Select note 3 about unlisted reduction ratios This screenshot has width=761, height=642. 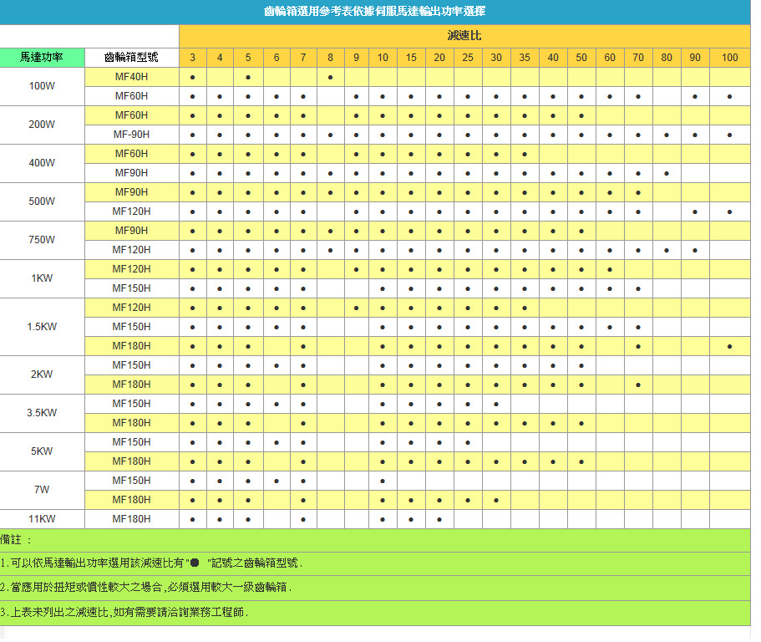(x=125, y=612)
